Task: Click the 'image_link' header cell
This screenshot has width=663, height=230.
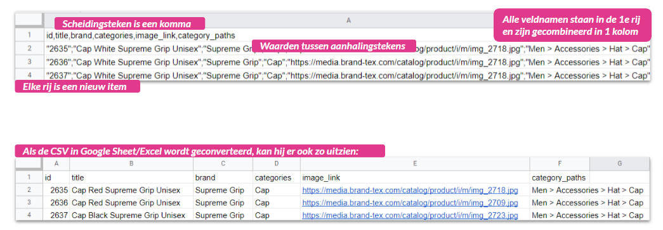Action: (415, 177)
